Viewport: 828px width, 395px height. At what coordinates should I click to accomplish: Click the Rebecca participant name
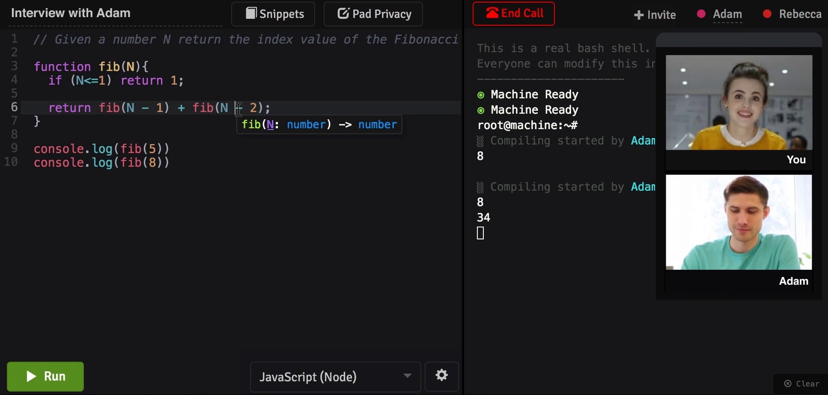[x=800, y=14]
